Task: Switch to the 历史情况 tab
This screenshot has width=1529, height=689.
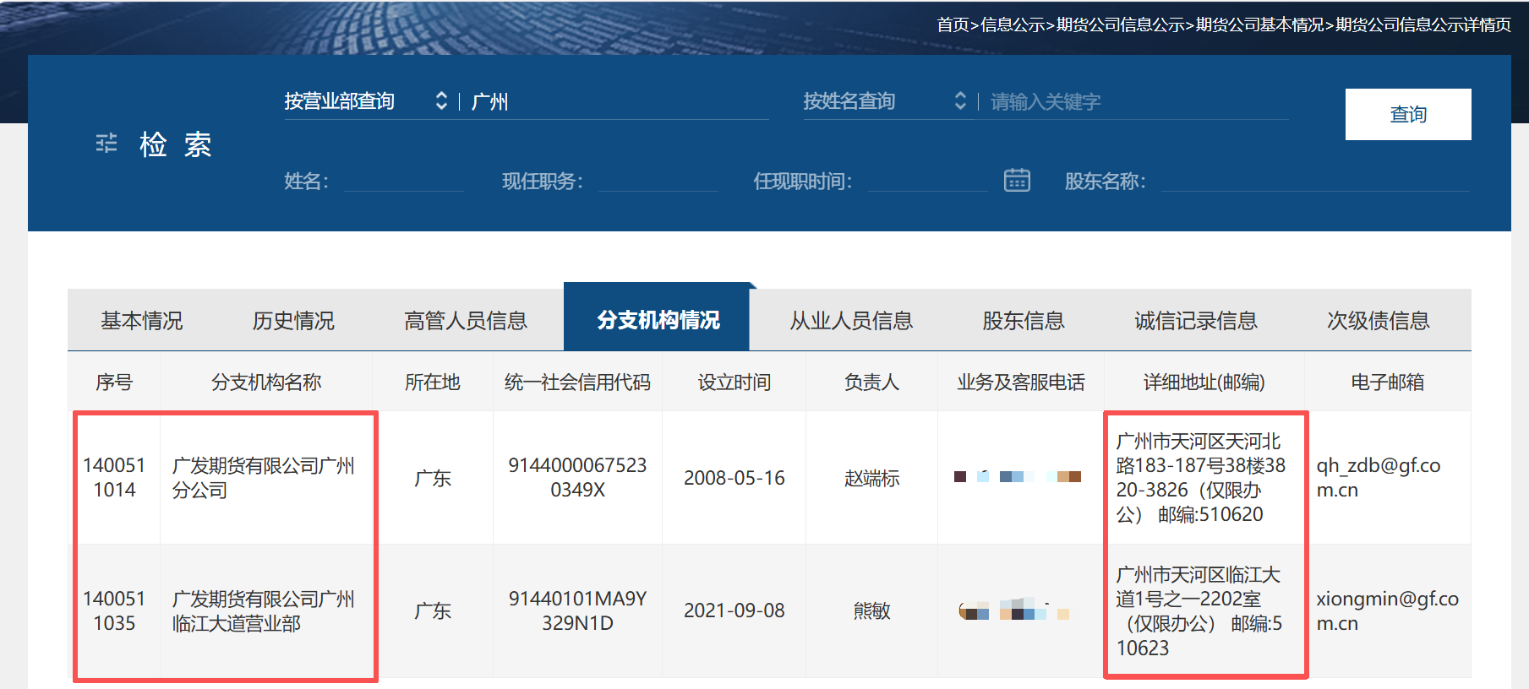Action: click(x=293, y=321)
